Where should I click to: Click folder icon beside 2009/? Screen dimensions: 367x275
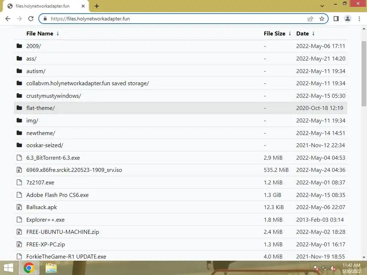pos(19,46)
